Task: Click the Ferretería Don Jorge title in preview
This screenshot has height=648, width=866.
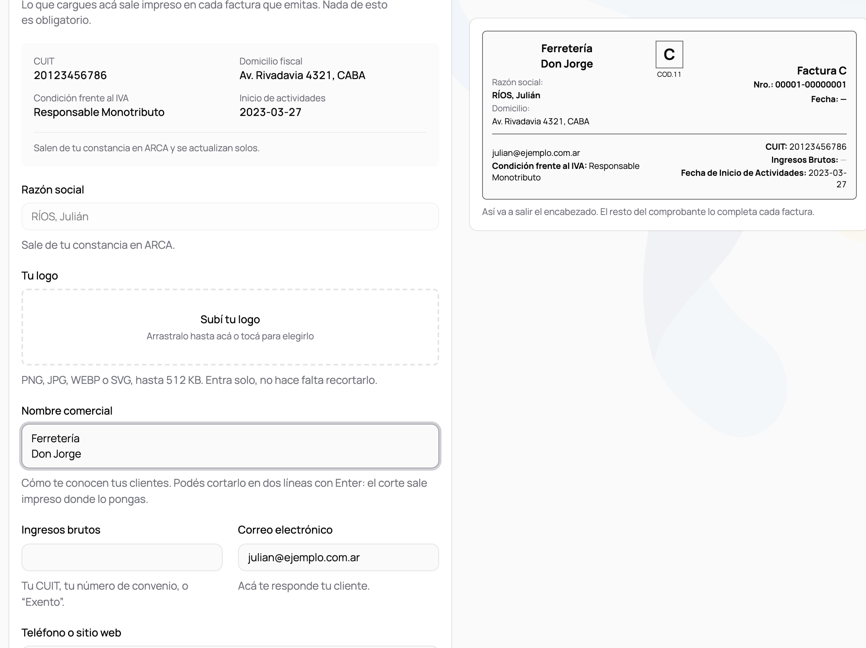Action: 567,56
